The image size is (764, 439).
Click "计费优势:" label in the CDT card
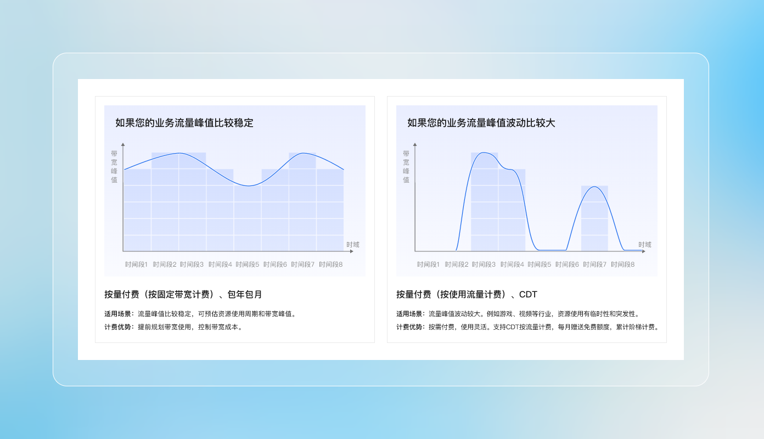coord(411,327)
